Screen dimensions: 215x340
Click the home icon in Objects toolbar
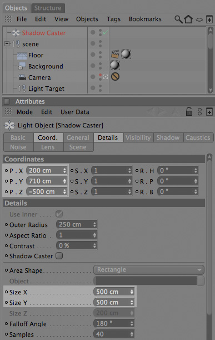(188, 19)
